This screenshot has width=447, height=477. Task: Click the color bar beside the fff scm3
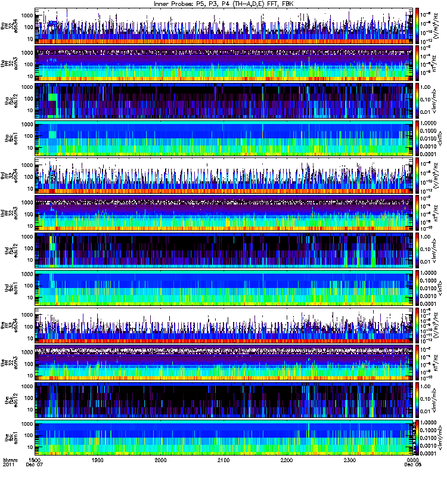(417, 363)
